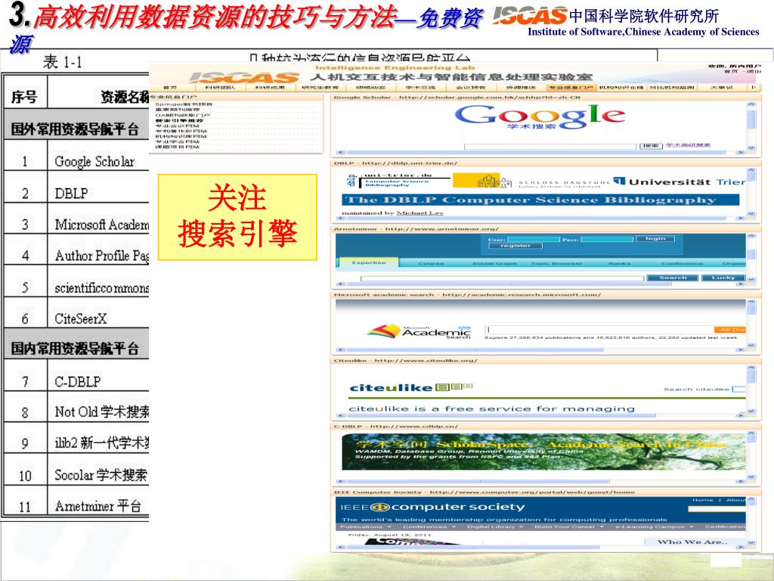Open the 大事记 navigation tab

[721, 88]
